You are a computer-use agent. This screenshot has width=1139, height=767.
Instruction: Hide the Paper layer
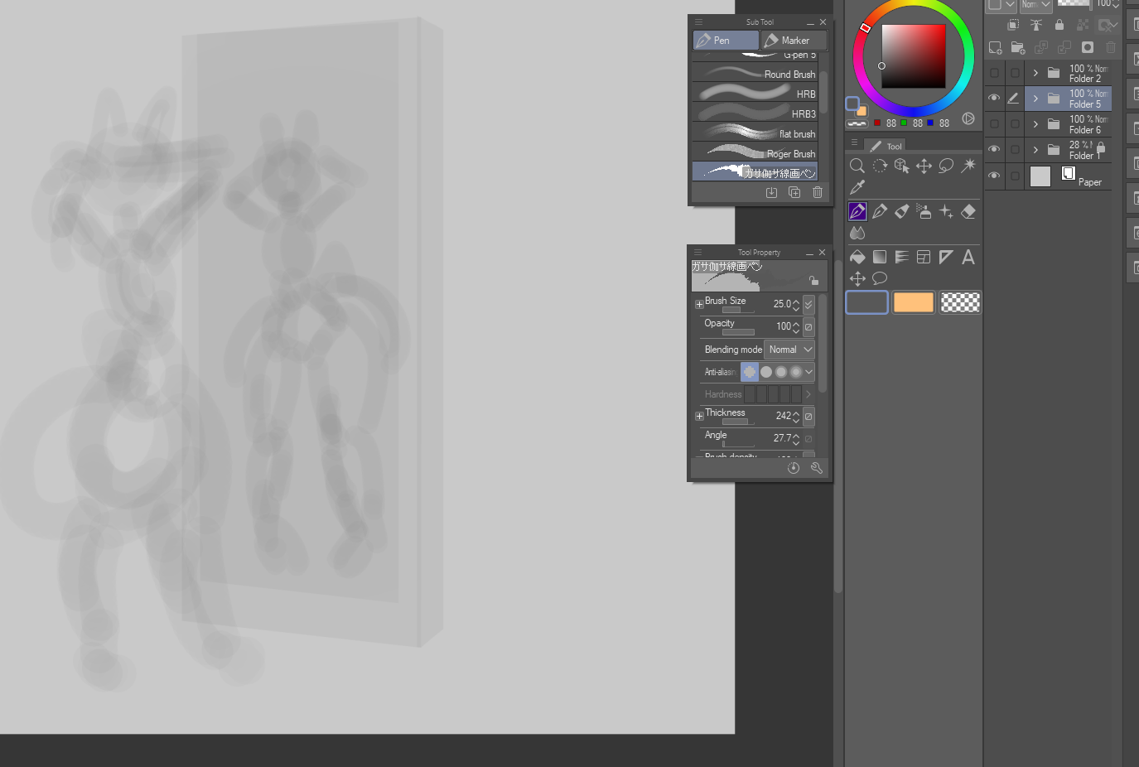point(994,176)
